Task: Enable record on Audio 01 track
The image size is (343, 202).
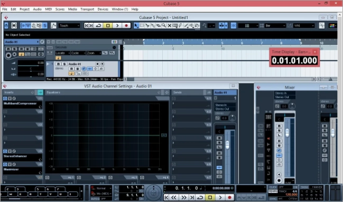Action: point(97,64)
